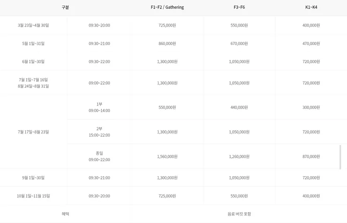The height and width of the screenshot is (223, 347).
Task: Click 400,000원 in the 3월 23일~4월 30일 row
Action: (x=311, y=25)
